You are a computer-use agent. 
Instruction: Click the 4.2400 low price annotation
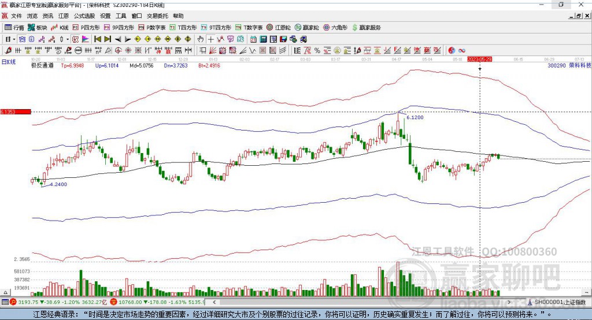coord(58,184)
